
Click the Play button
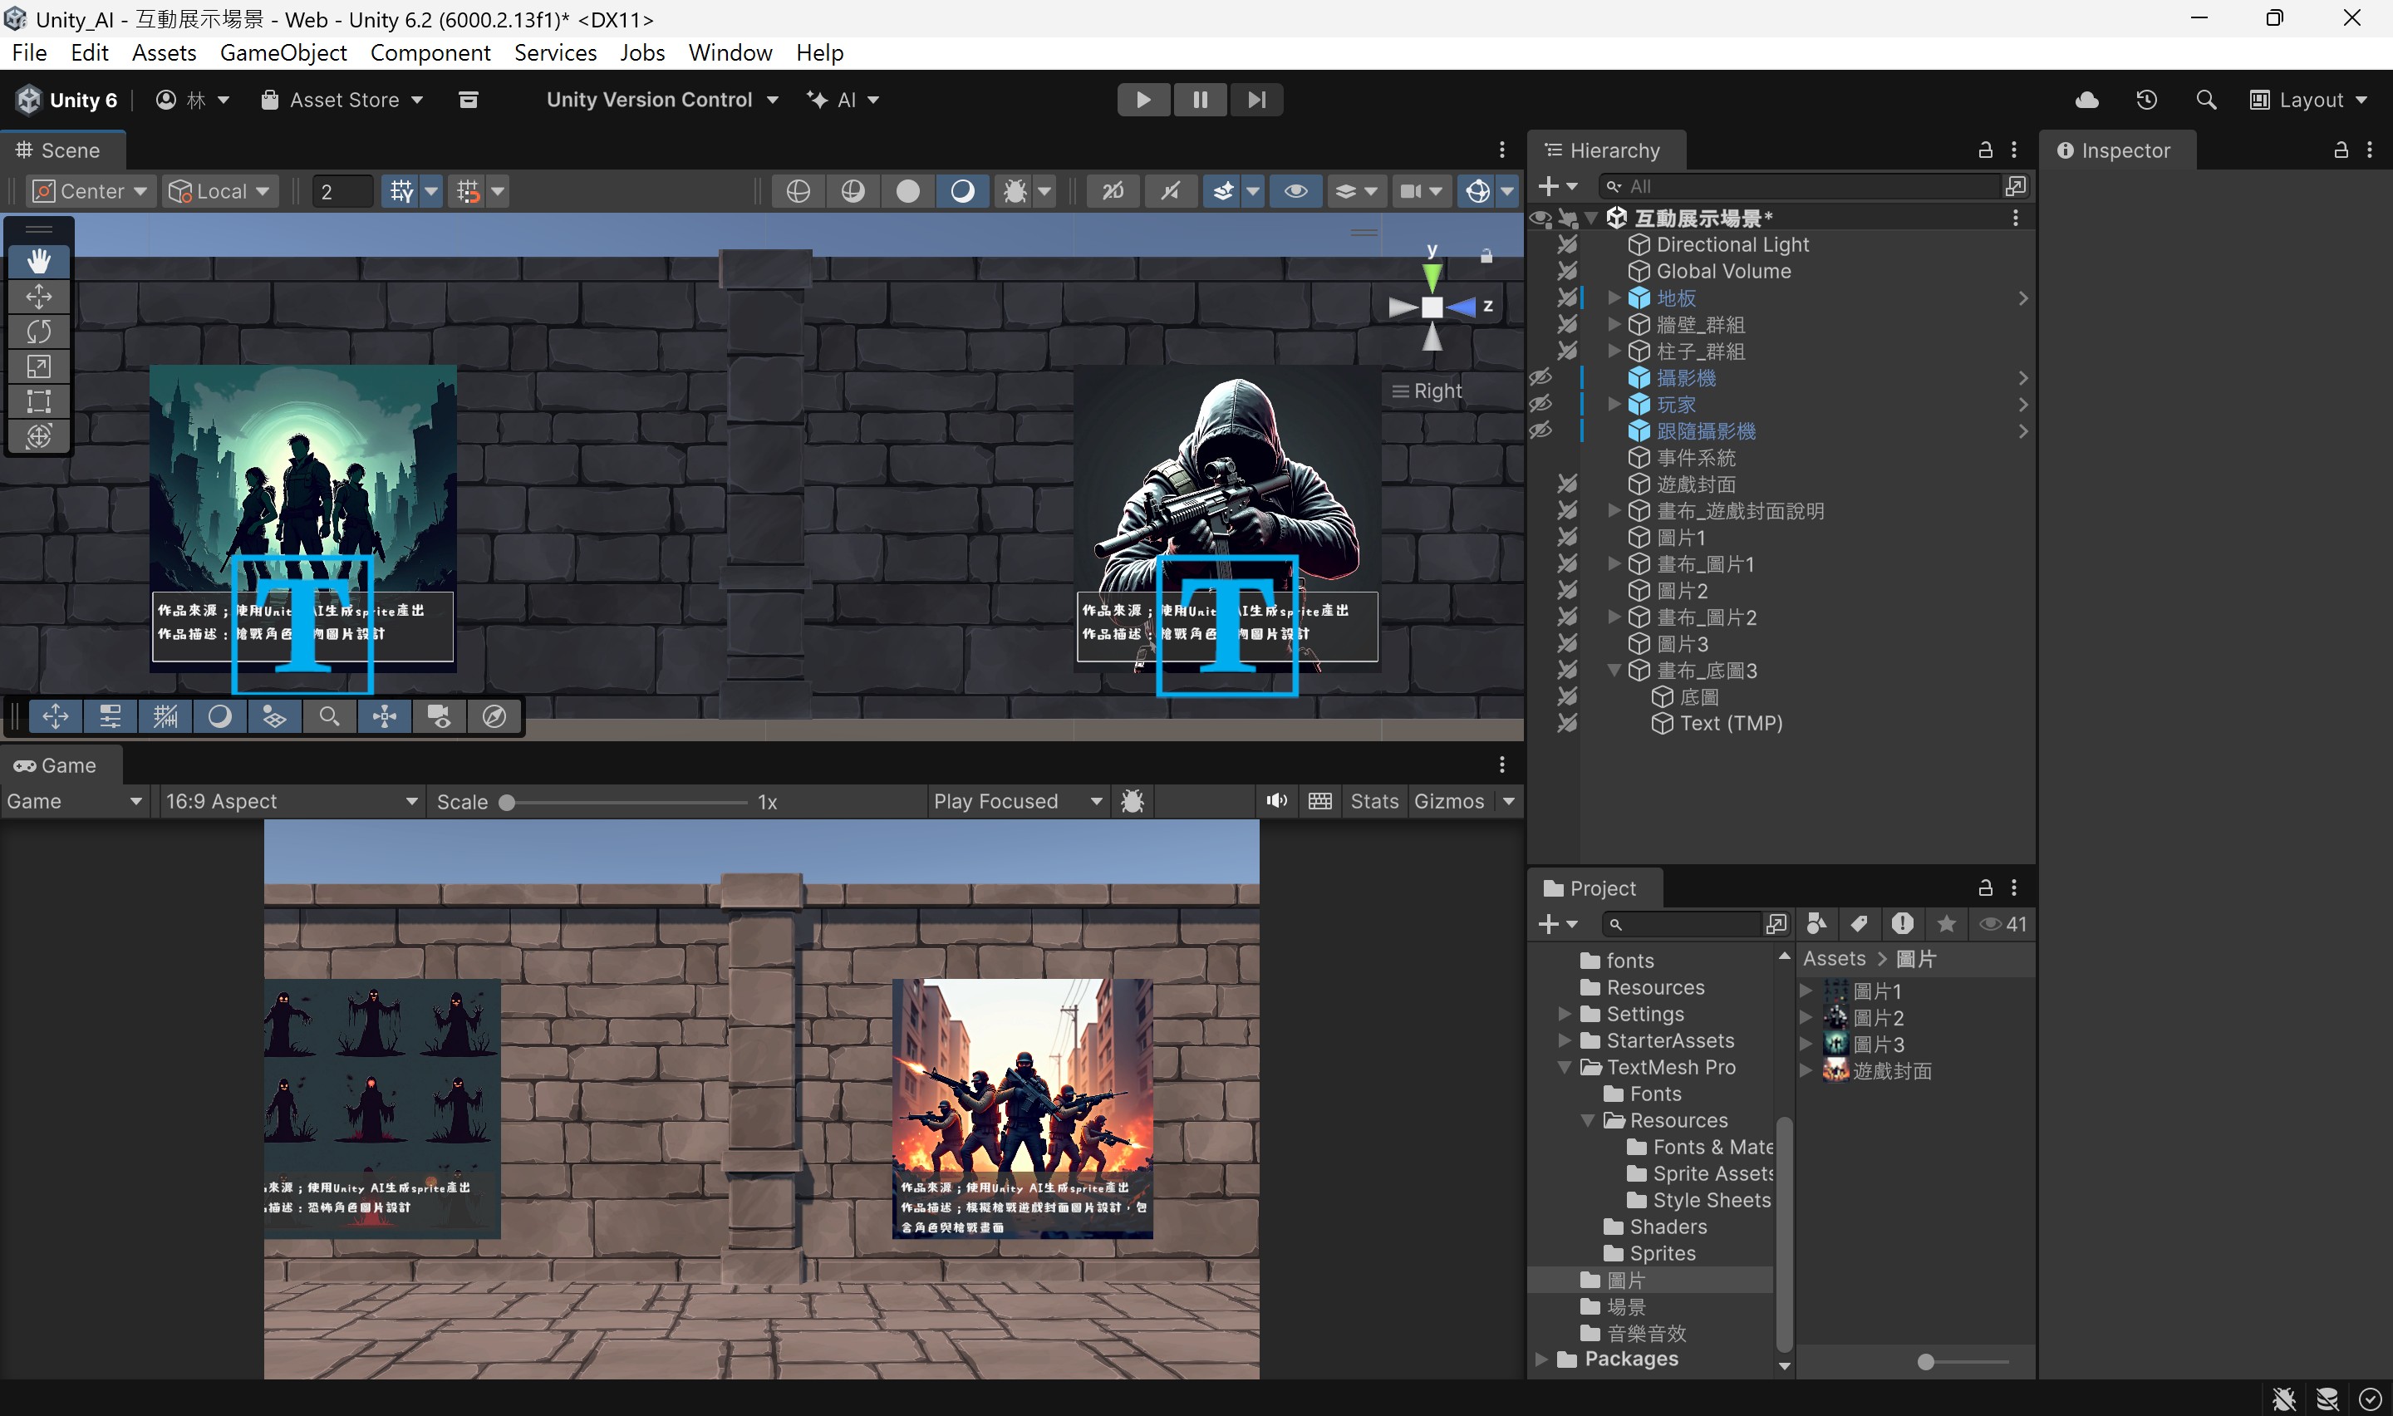(1143, 99)
